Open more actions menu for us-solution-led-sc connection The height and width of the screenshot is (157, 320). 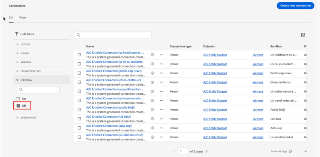162,137
